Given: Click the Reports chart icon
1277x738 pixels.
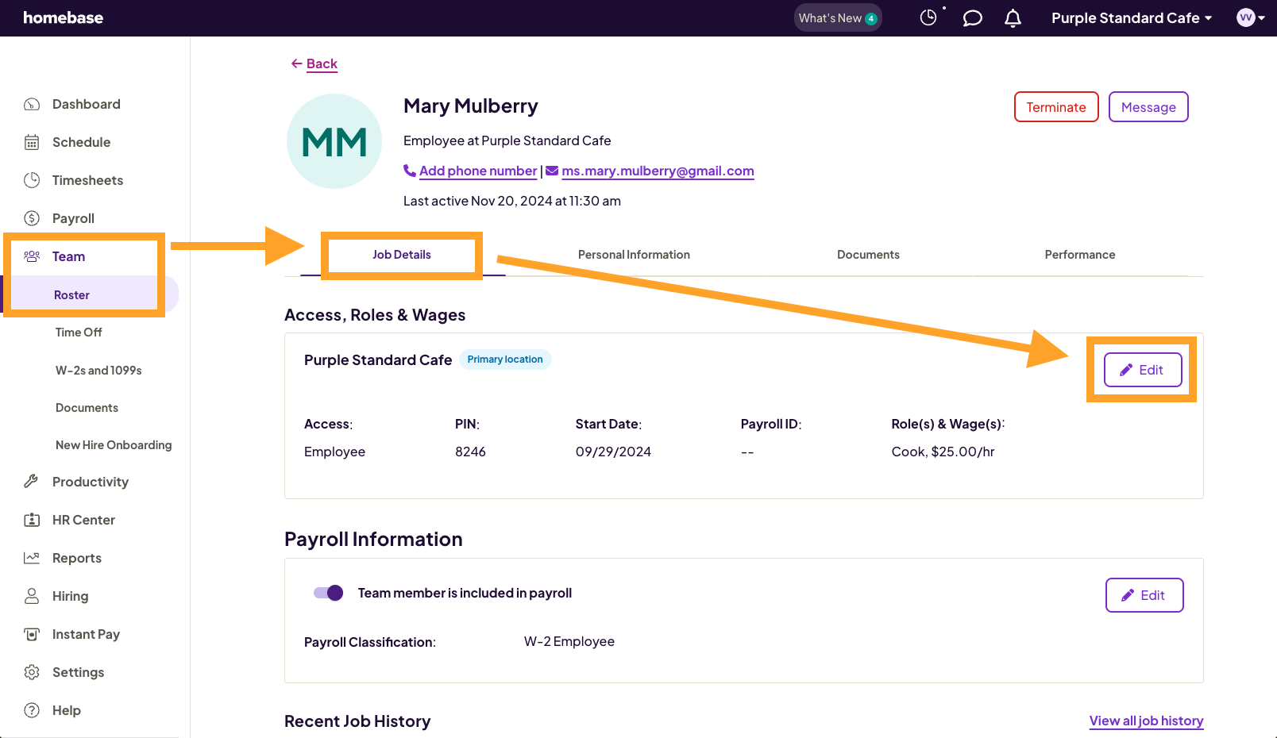Looking at the screenshot, I should [32, 558].
